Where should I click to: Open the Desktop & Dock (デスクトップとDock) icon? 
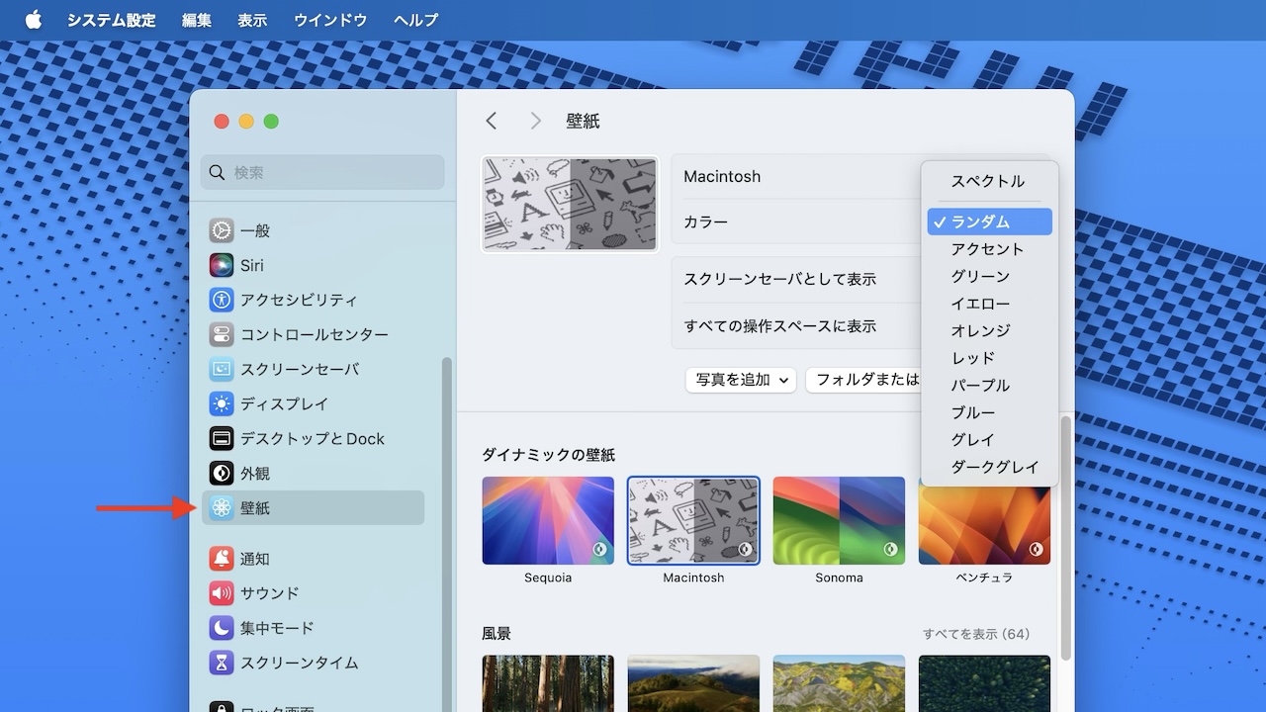(x=222, y=438)
